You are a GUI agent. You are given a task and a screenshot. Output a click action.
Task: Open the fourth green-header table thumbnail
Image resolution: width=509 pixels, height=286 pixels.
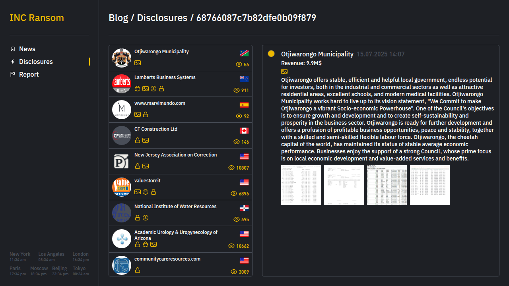[x=430, y=185]
